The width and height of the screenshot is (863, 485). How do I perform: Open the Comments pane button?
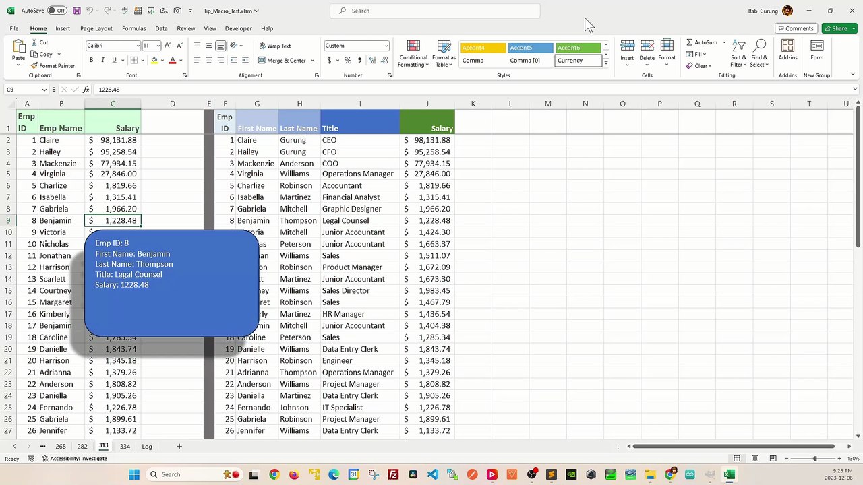click(796, 28)
